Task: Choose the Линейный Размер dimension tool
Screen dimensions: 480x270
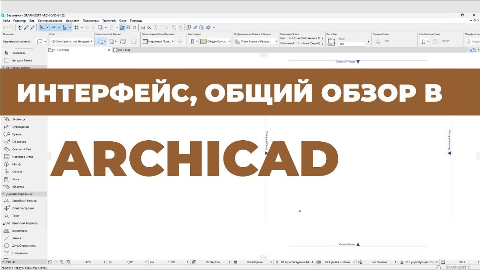Action: click(x=24, y=201)
